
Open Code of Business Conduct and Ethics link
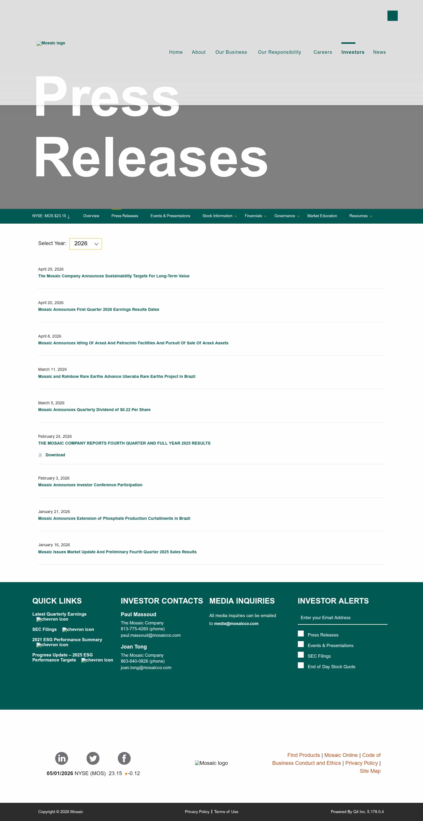[326, 759]
